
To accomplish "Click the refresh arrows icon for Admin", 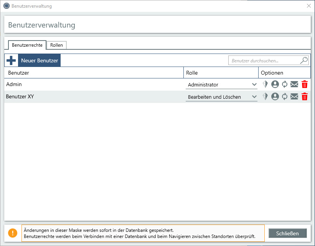I will point(284,85).
